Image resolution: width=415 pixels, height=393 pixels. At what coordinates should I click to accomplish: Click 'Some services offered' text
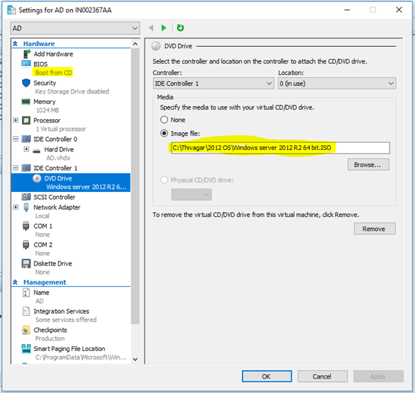click(66, 320)
